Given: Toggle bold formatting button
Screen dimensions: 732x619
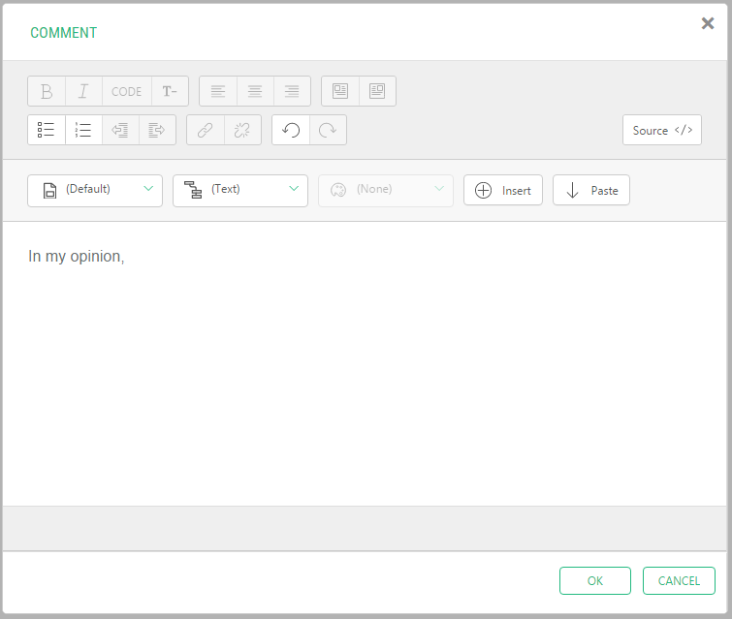Looking at the screenshot, I should click(x=47, y=91).
